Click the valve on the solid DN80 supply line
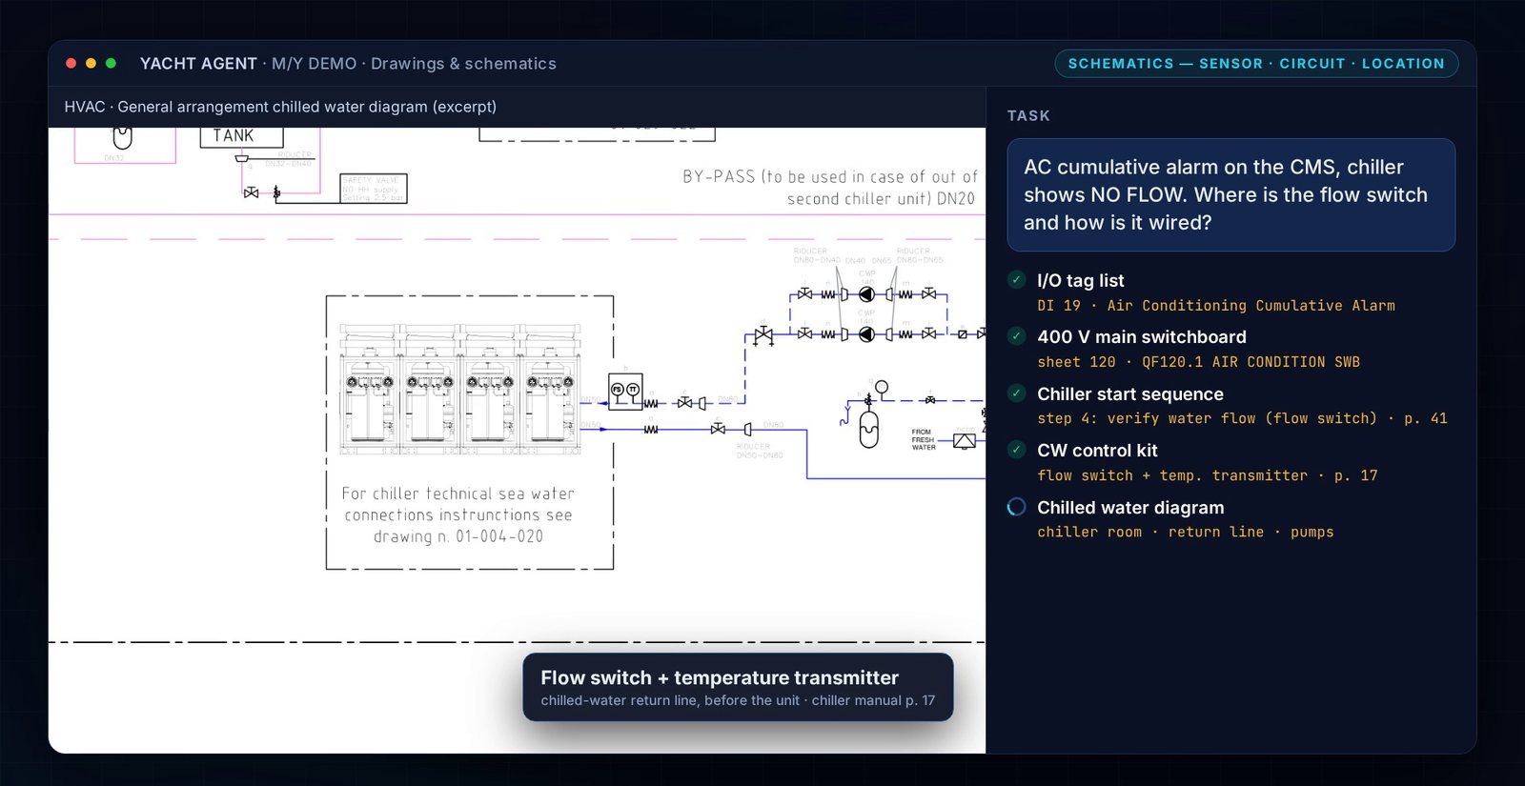Screen dimensions: 1525x786 point(718,430)
